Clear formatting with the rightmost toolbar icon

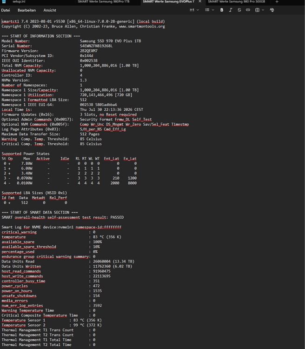[x=272, y=10]
